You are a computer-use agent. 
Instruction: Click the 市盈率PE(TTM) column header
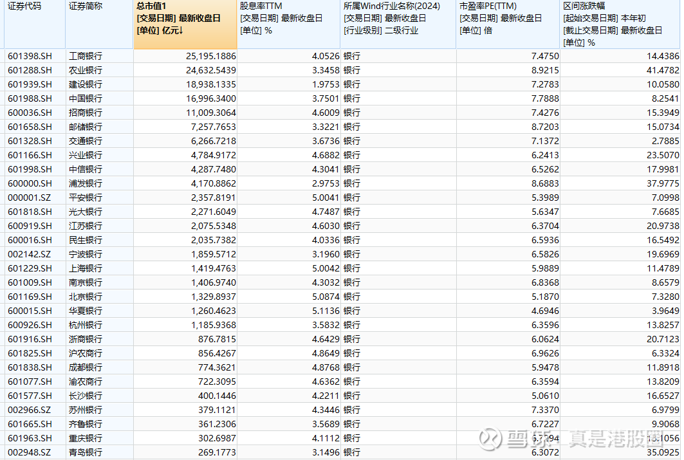point(508,24)
